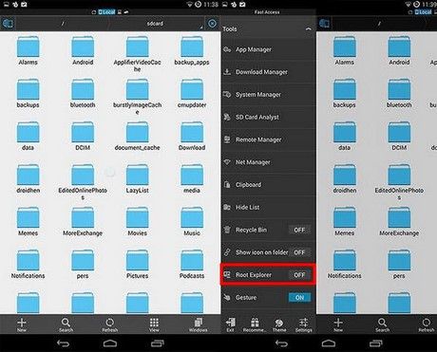This screenshot has width=437, height=352.
Task: Tap Recents navigation button in left screen
Action: [157, 343]
